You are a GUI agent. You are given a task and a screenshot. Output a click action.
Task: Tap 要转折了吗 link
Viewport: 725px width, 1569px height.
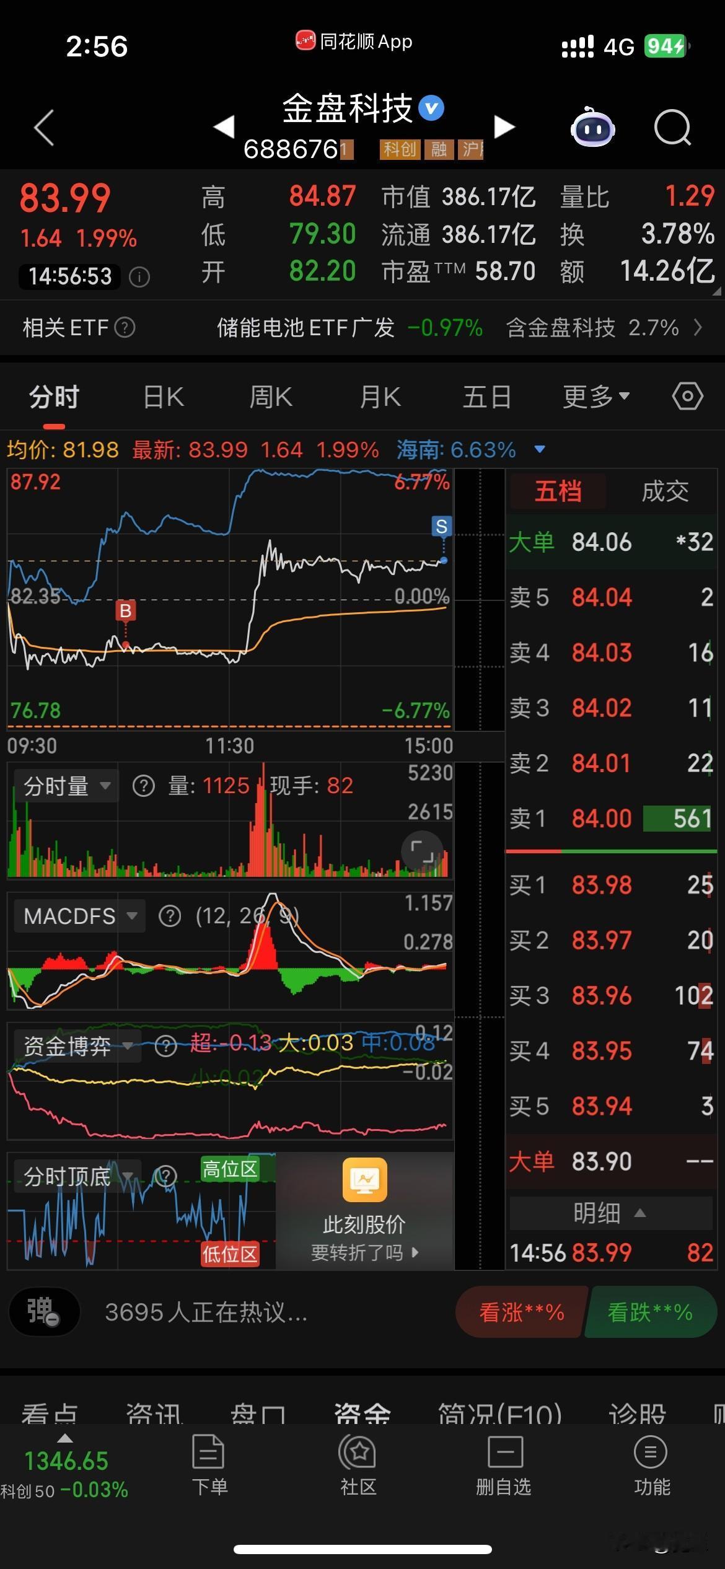[x=364, y=1252]
